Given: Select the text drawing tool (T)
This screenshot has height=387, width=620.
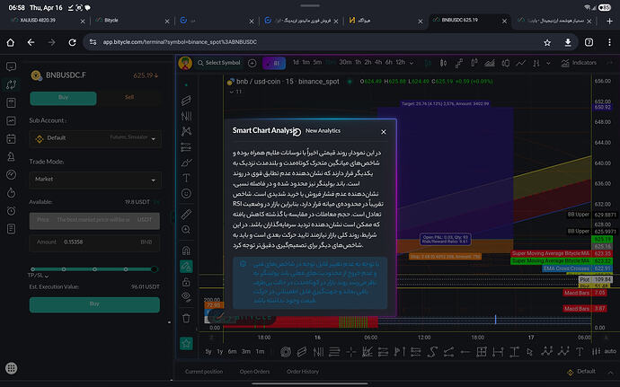Looking at the screenshot, I should tap(186, 178).
